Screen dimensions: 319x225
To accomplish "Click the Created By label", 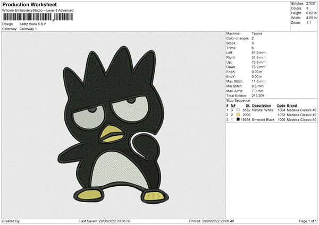I will click(x=11, y=221).
